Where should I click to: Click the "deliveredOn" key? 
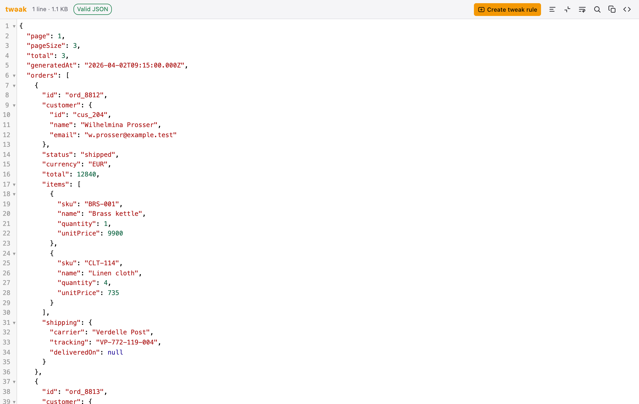(75, 352)
